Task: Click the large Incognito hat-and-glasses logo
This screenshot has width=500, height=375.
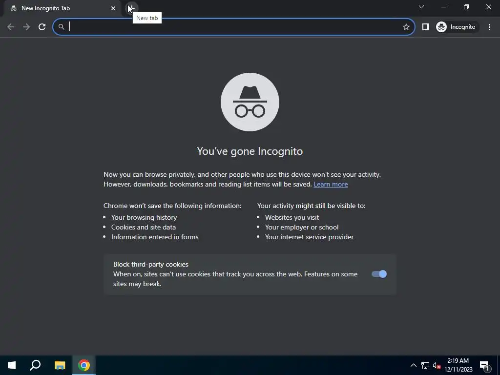Action: pyautogui.click(x=250, y=102)
